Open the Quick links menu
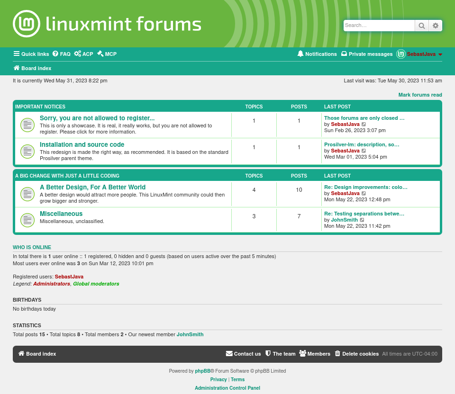This screenshot has height=394, width=455. [x=31, y=54]
